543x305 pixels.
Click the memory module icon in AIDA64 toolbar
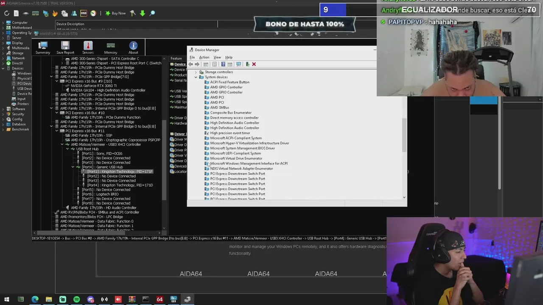pyautogui.click(x=36, y=13)
